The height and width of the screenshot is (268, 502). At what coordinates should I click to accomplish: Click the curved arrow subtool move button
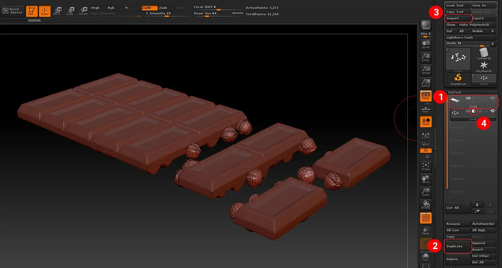coord(477,211)
